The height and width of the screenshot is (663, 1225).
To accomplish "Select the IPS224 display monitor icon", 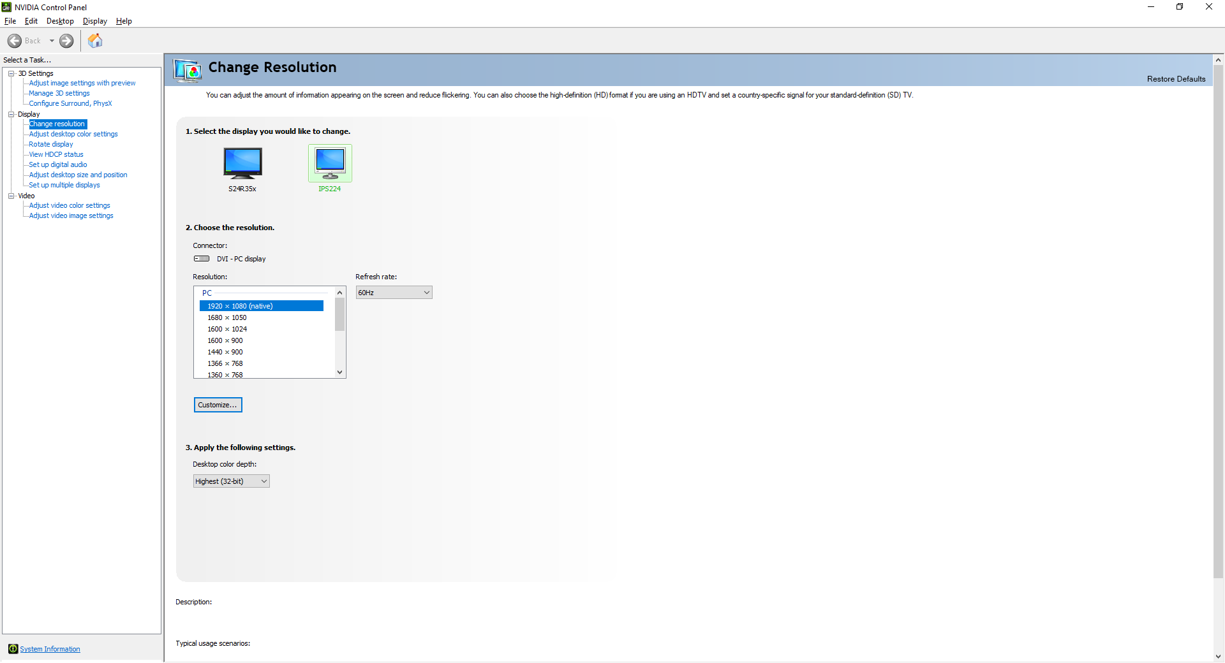I will [x=330, y=163].
